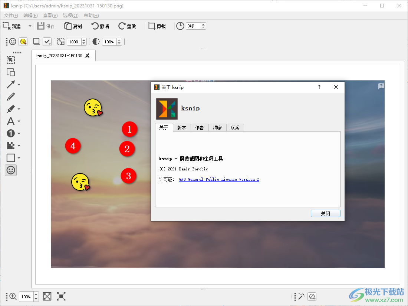Select the Arrow annotation tool

(x=11, y=84)
